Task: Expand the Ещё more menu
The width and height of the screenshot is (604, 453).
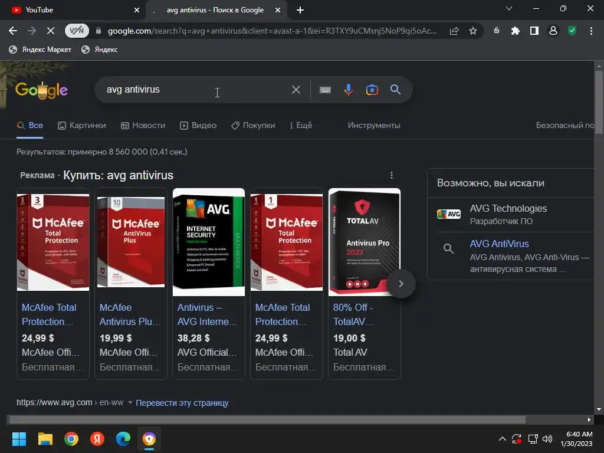Action: (301, 126)
